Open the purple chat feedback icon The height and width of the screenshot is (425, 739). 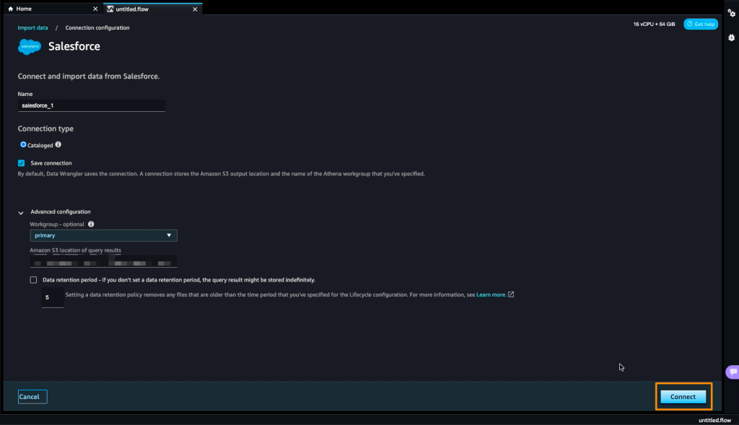tap(732, 372)
